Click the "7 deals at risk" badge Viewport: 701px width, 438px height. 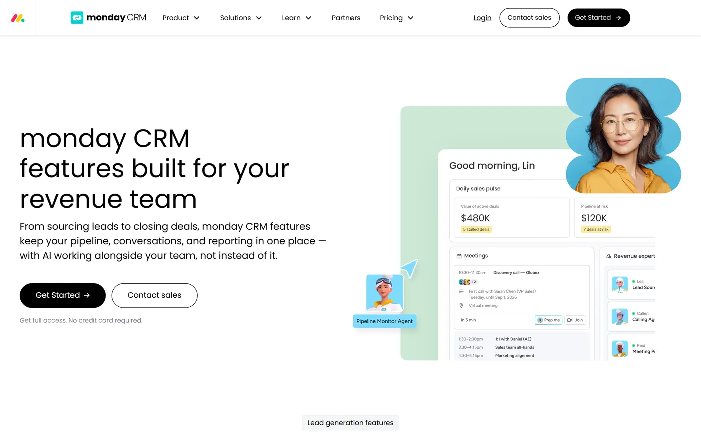pos(596,229)
